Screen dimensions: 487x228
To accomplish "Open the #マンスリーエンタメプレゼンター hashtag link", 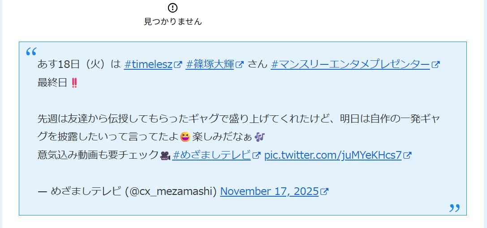I will [x=350, y=64].
